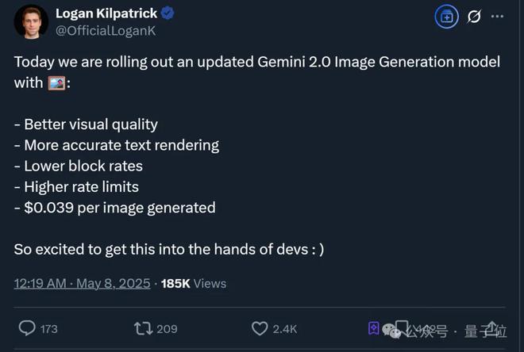Click the reply count 173
Image resolution: width=524 pixels, height=352 pixels.
[x=48, y=328]
